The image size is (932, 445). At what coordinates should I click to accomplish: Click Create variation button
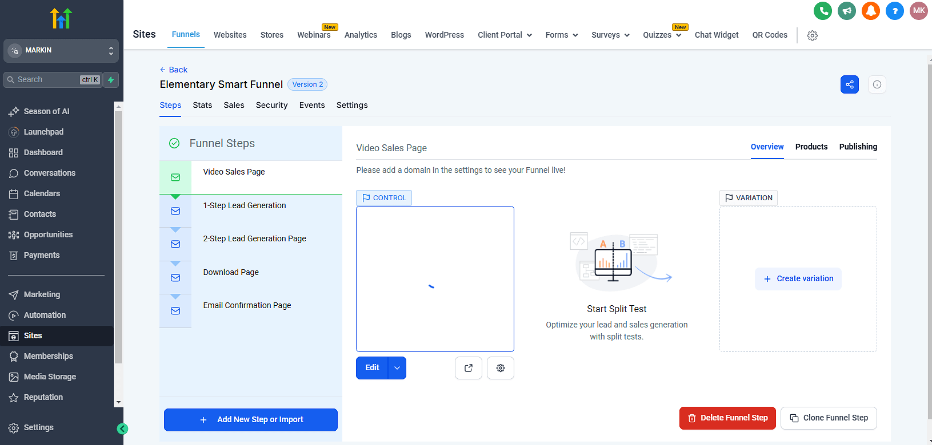(x=798, y=279)
